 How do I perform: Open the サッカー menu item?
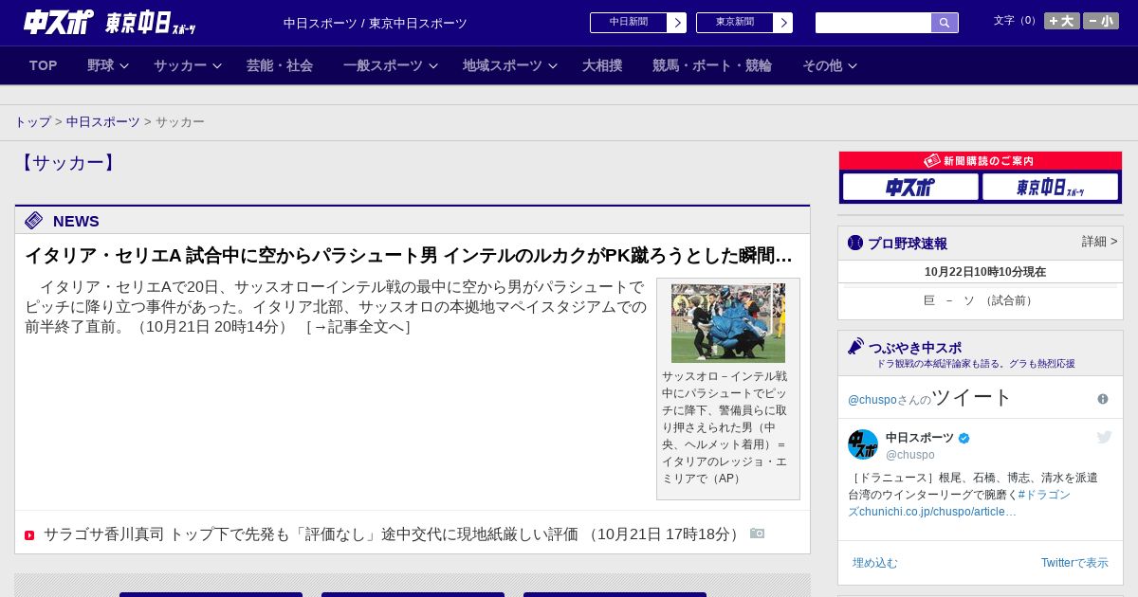(x=180, y=65)
